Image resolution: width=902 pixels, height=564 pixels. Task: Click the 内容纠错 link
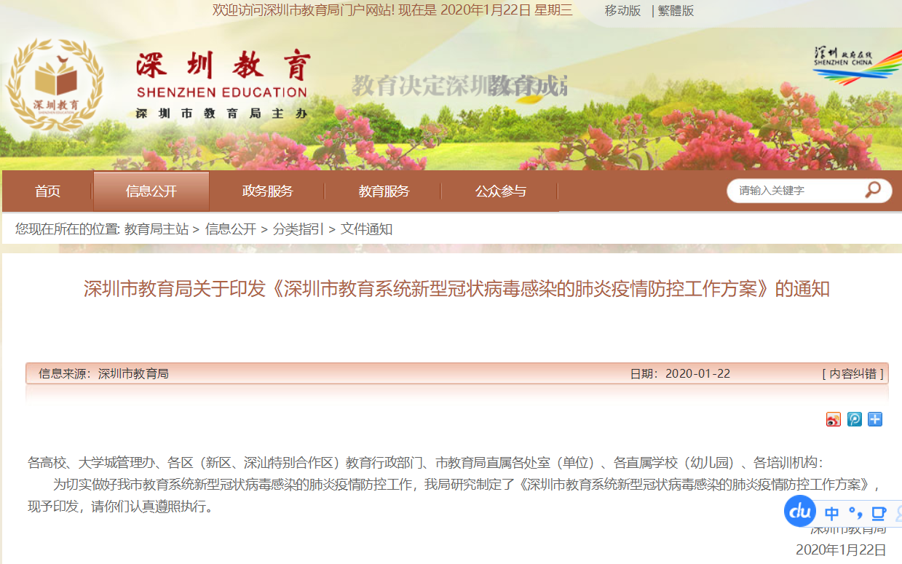[852, 373]
